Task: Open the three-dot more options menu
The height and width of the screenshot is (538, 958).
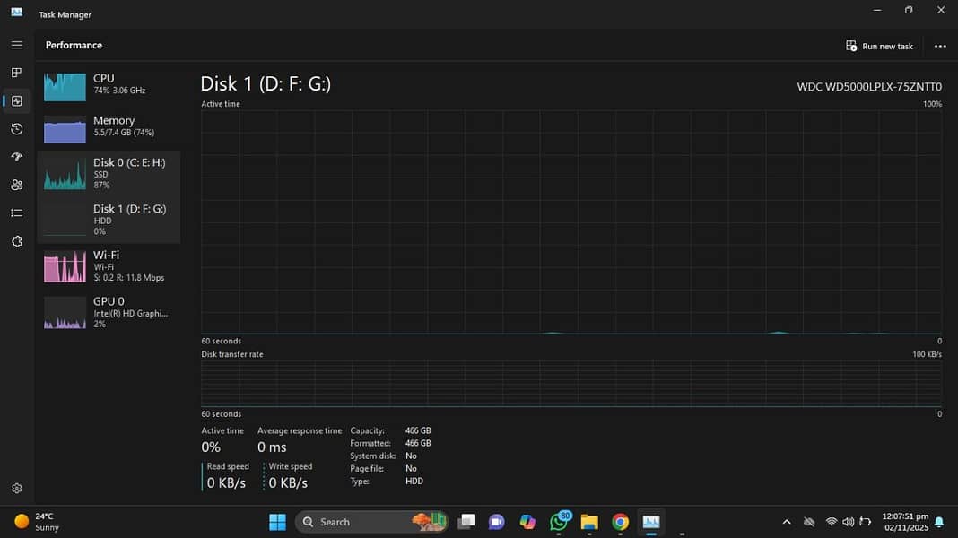Action: pyautogui.click(x=939, y=46)
